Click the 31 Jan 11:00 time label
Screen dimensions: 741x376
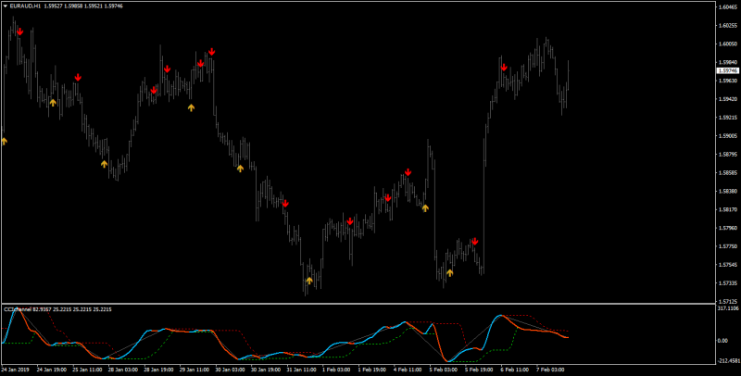(303, 370)
